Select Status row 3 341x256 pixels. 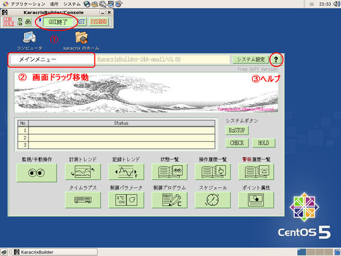[x=117, y=145]
